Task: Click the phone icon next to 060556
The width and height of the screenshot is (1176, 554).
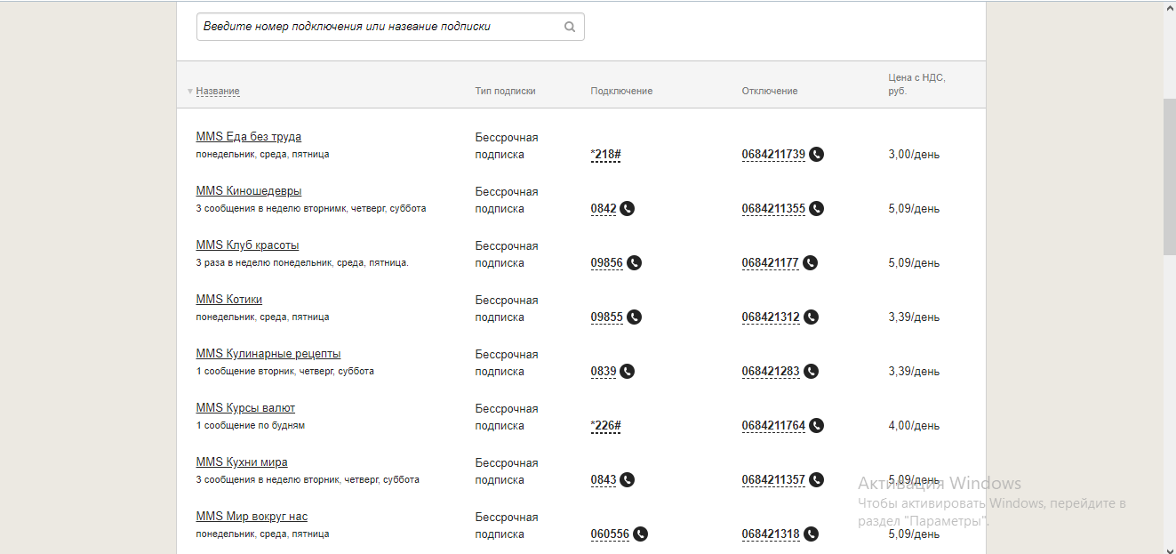Action: 640,534
